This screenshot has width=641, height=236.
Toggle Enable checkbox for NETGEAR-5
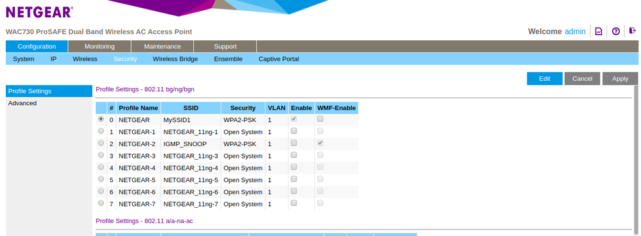(293, 179)
